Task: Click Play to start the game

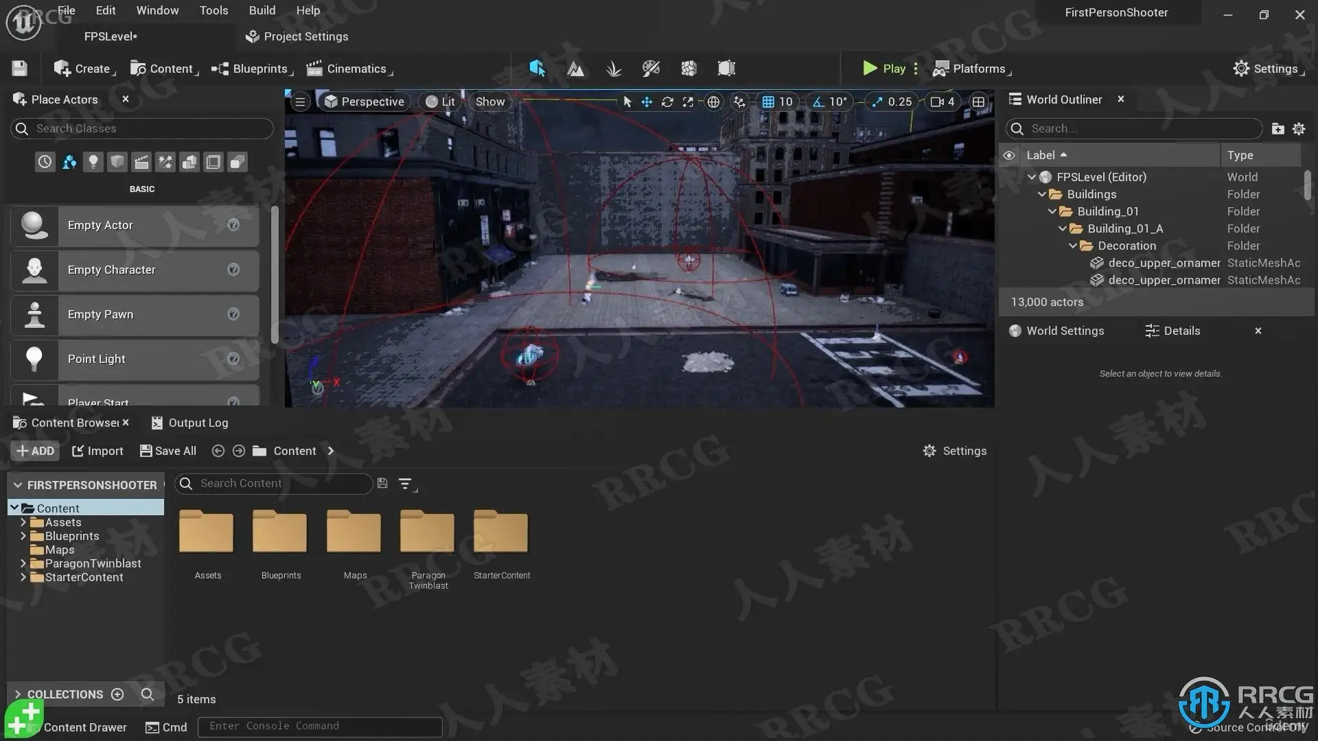Action: coord(884,69)
